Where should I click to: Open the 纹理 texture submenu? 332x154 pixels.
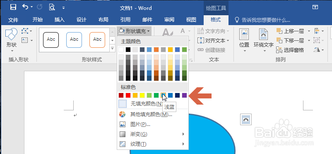tap(153, 144)
